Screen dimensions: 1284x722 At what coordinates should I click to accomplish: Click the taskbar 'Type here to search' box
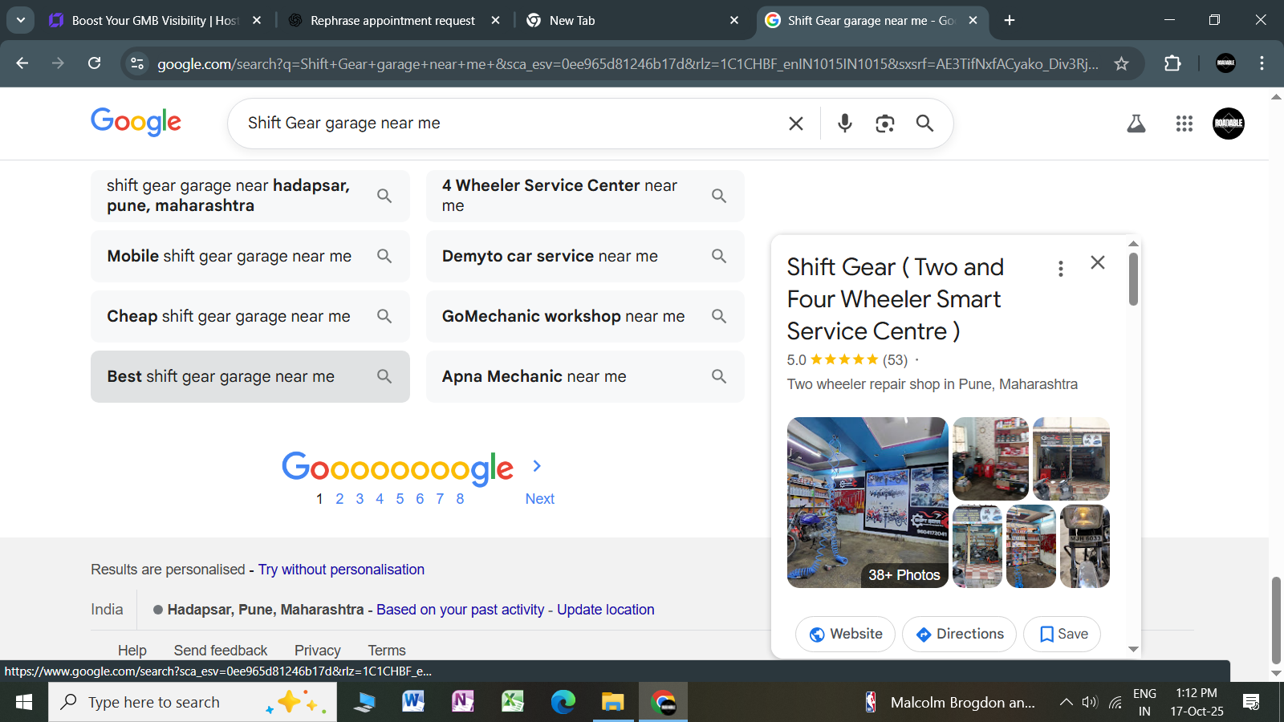(193, 703)
